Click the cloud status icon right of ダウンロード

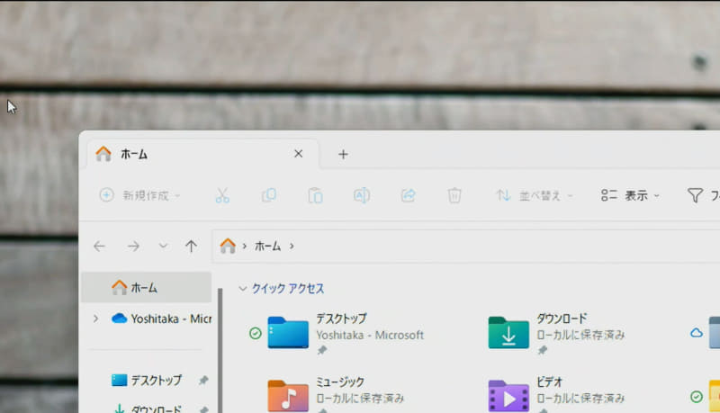tap(697, 333)
